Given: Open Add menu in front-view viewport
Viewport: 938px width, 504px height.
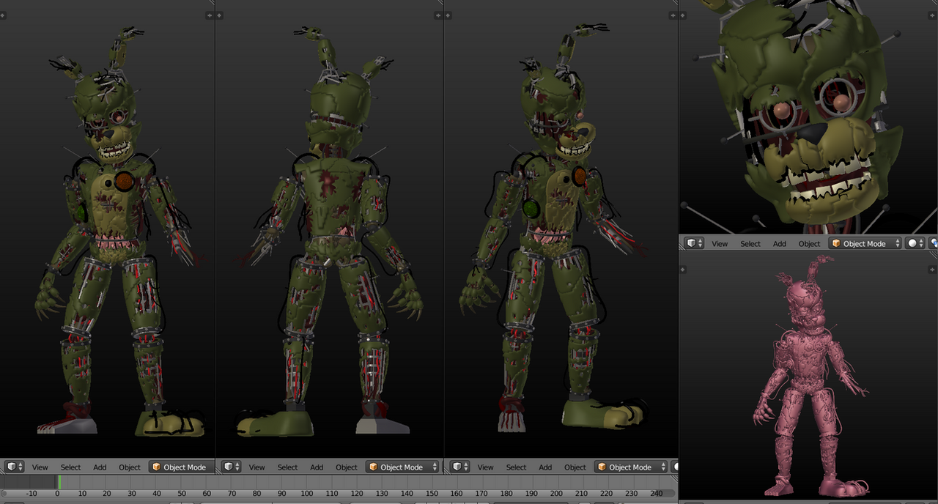Looking at the screenshot, I should pyautogui.click(x=100, y=467).
